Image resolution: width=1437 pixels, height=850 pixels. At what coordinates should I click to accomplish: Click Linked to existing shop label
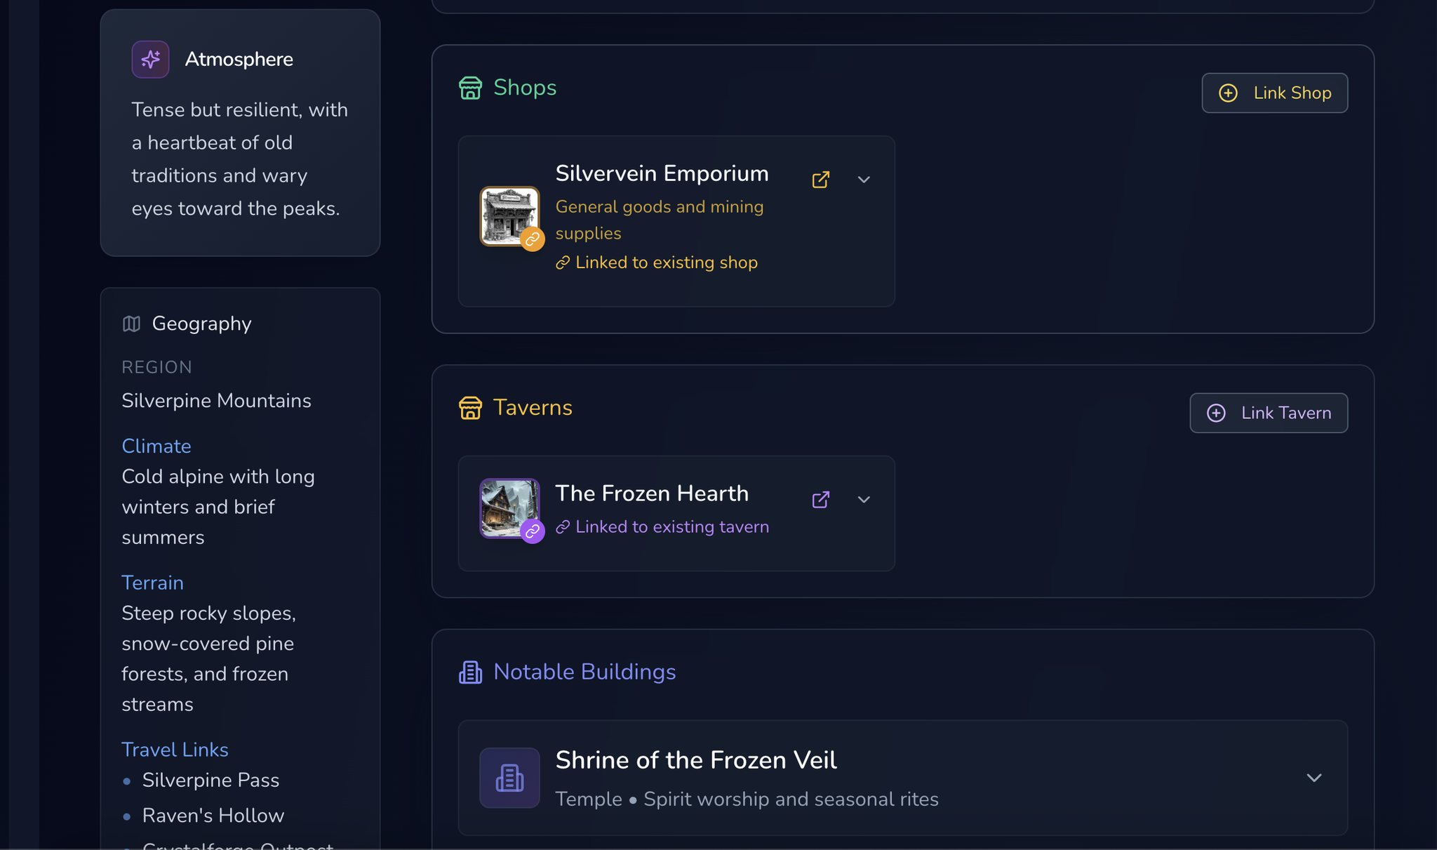click(x=657, y=263)
